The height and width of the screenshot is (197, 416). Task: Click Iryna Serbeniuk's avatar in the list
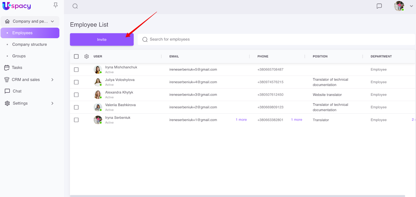coord(98,120)
